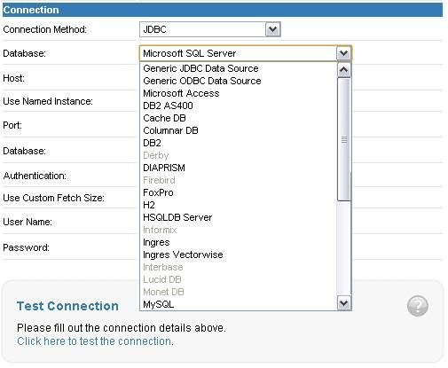Open the Test Connection help icon
Viewport: 448px width, 368px height.
click(417, 306)
